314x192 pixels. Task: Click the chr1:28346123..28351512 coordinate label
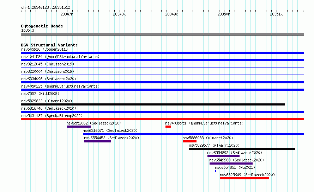coord(46,7)
